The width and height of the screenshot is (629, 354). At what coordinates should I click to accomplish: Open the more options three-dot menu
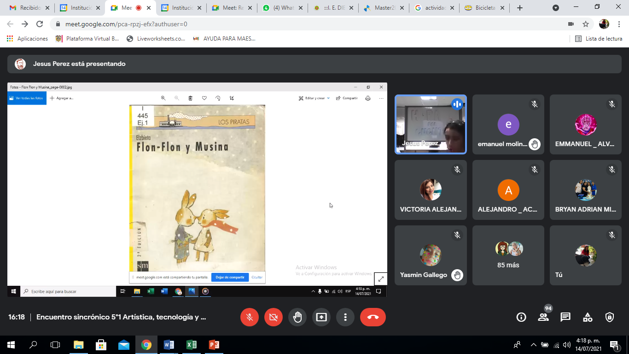coord(345,317)
